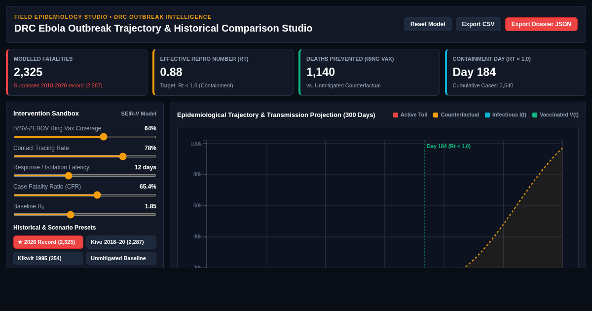Click the SEIR-V Model label
Viewport: 592px width, 311px height.
pyautogui.click(x=139, y=114)
